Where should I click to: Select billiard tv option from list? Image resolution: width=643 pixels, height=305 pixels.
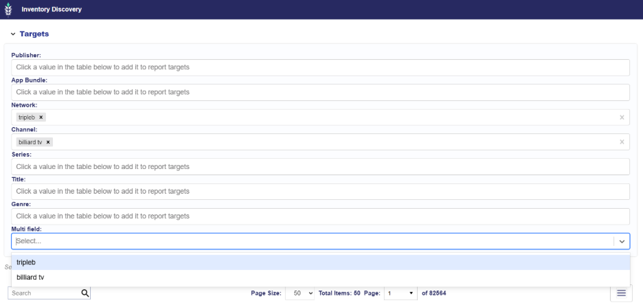pyautogui.click(x=320, y=277)
